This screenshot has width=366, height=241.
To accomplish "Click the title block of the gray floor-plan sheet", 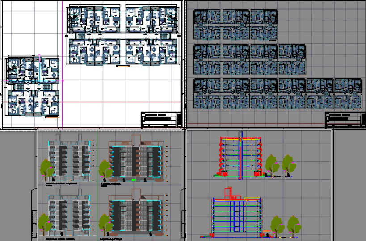I will coord(345,119).
